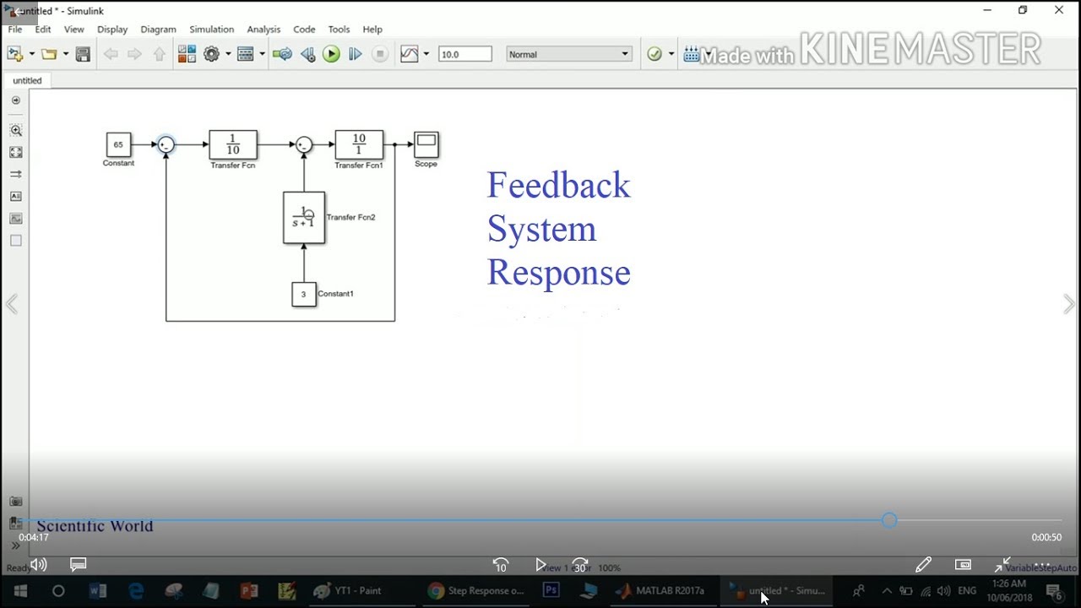Click the video progress slider handle

(889, 520)
